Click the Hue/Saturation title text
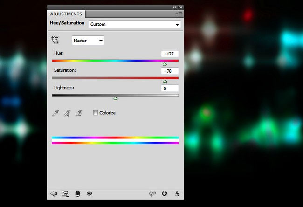The height and width of the screenshot is (207, 303). [67, 23]
